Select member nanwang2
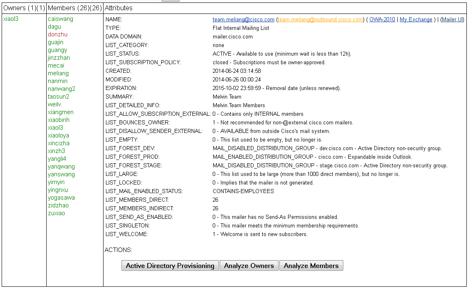The width and height of the screenshot is (475, 288). click(x=61, y=89)
